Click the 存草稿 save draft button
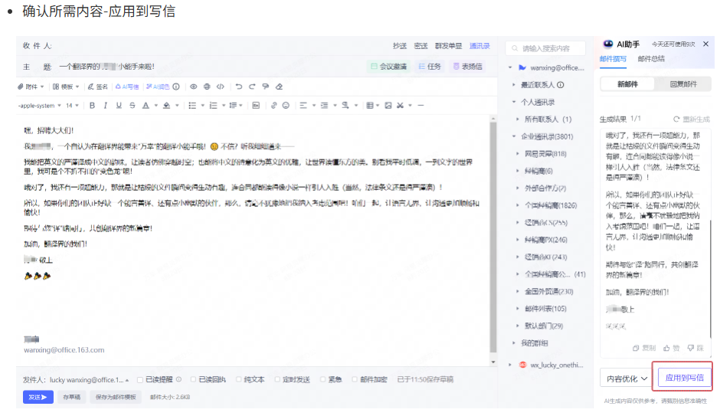 (x=72, y=397)
